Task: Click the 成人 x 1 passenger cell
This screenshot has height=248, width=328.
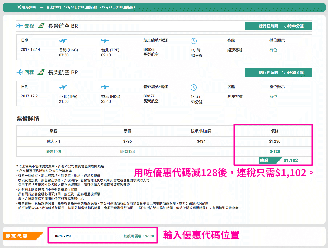Action: [54, 141]
